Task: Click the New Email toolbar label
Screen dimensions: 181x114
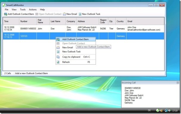Action: 72,14
